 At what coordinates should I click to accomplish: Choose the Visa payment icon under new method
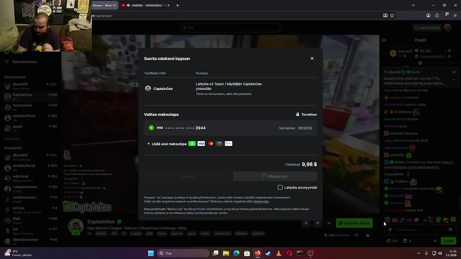pyautogui.click(x=201, y=144)
